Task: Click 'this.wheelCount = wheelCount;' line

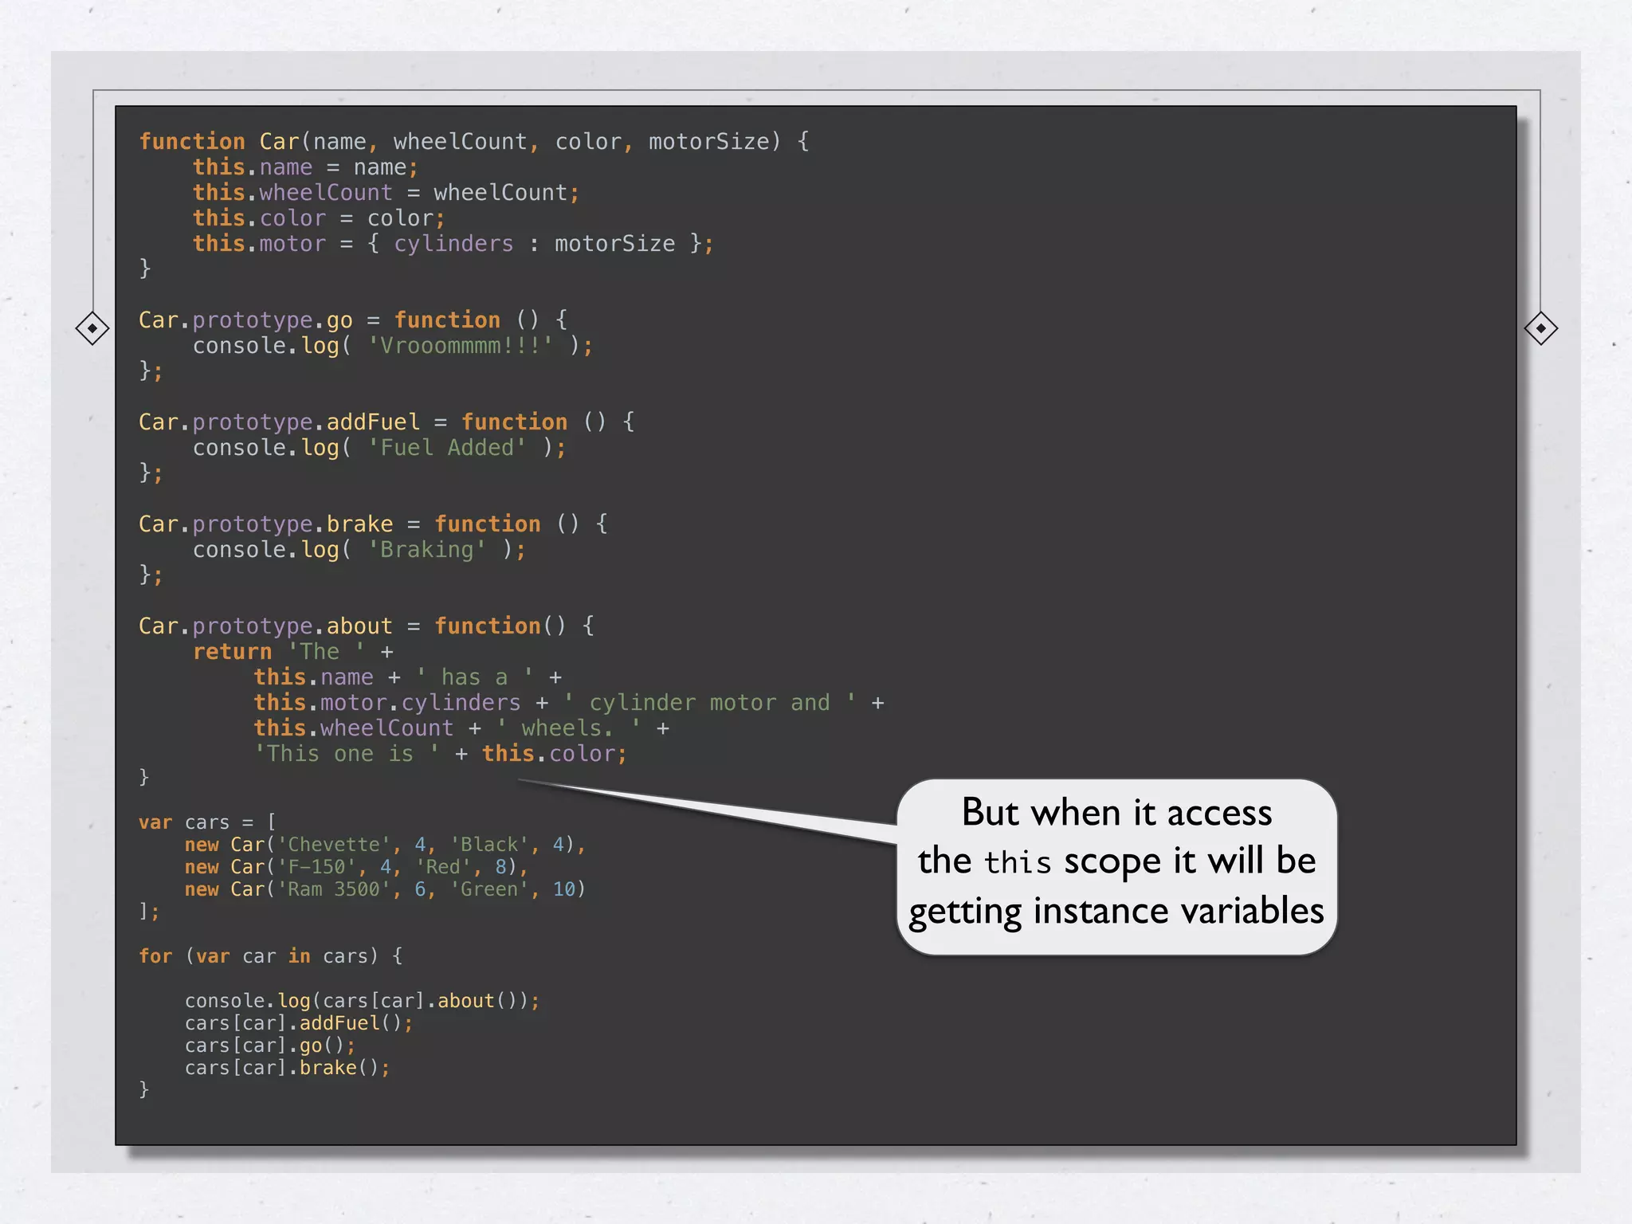Action: pyautogui.click(x=386, y=193)
